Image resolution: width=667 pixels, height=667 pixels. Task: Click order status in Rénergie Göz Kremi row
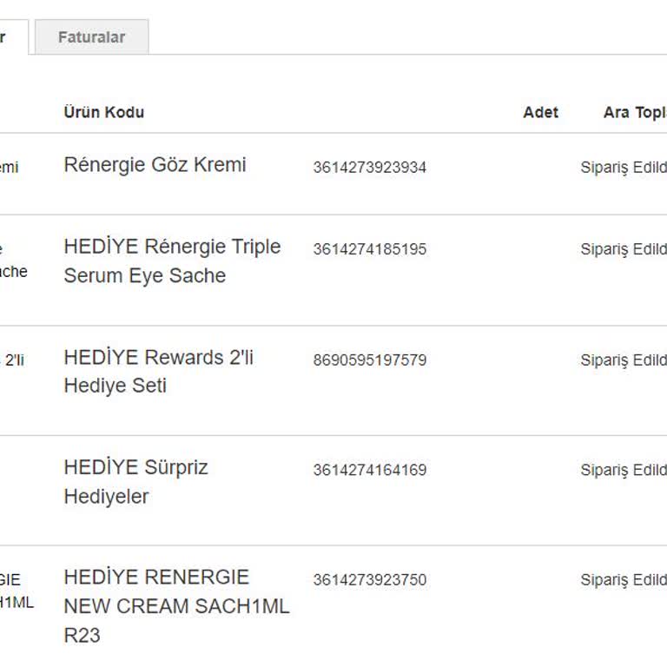(624, 167)
